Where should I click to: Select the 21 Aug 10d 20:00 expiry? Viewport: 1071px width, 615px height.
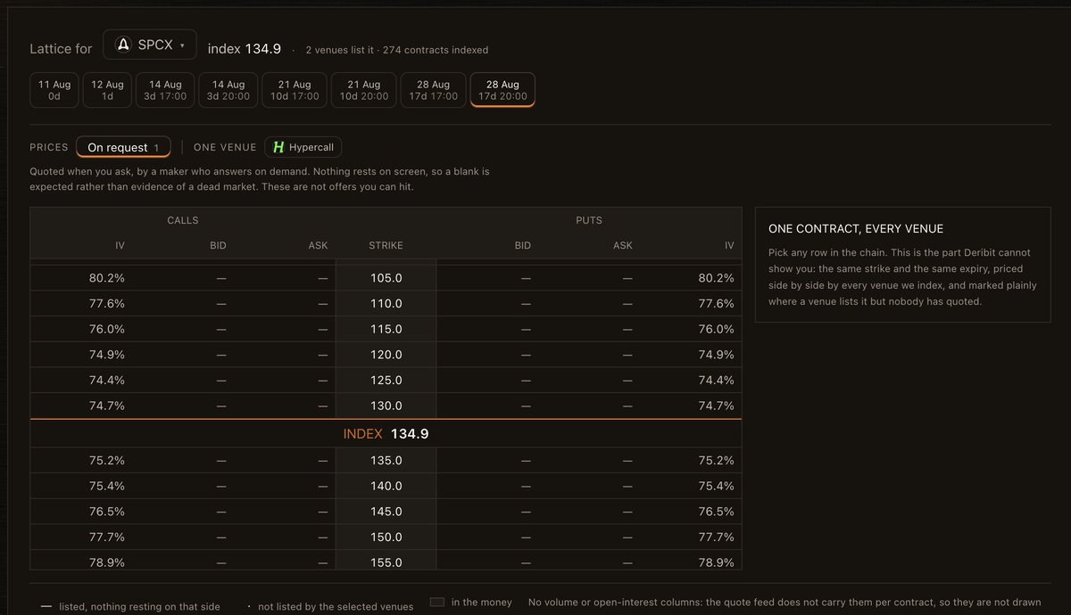(364, 90)
